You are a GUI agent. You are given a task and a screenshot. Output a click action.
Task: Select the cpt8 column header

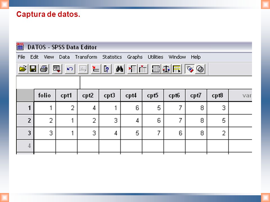pos(218,95)
